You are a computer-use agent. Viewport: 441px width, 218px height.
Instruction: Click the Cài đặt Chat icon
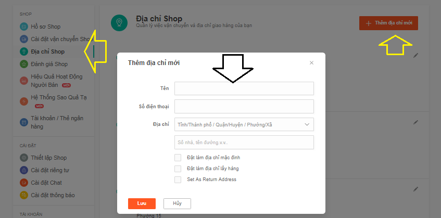(24, 183)
